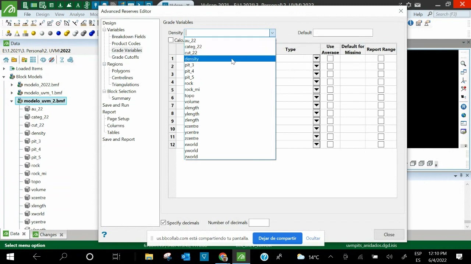Click the single yellow sphere icon
This screenshot has height=264, width=471.
pyautogui.click(x=33, y=33)
